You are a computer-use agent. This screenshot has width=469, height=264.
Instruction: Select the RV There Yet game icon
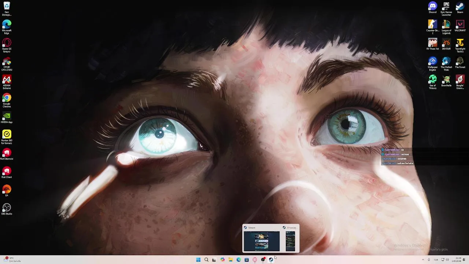433,44
